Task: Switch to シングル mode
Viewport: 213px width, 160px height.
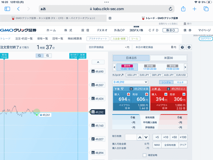Action: coord(166,82)
